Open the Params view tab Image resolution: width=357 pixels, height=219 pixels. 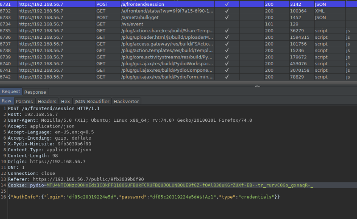25,101
